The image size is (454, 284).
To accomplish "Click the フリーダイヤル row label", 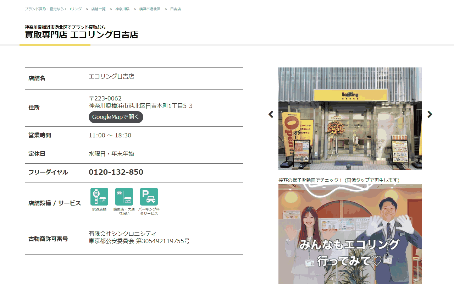I will click(x=48, y=172).
